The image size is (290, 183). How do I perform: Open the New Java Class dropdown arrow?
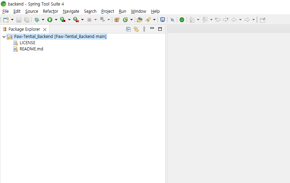[x=131, y=20]
